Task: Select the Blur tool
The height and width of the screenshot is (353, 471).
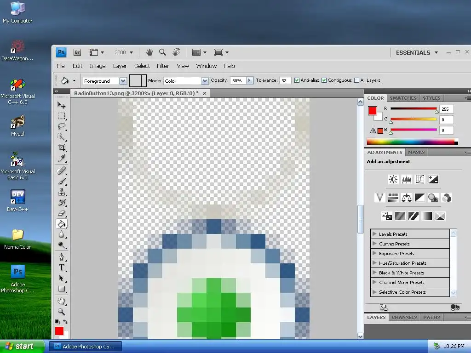Action: pos(62,234)
